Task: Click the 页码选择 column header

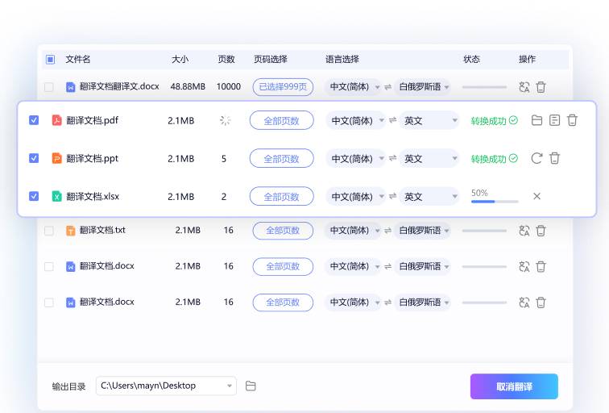Action: point(271,60)
